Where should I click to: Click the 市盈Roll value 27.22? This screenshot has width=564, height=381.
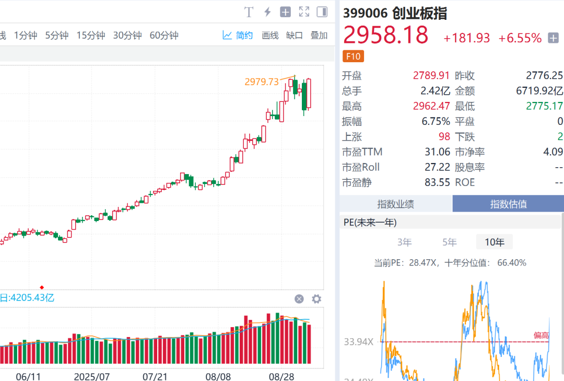438,167
